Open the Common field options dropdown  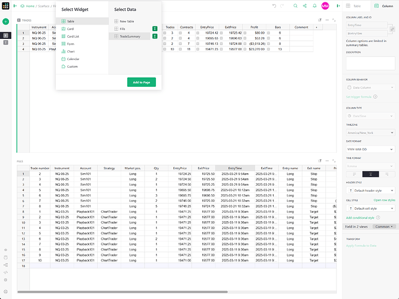(x=384, y=226)
